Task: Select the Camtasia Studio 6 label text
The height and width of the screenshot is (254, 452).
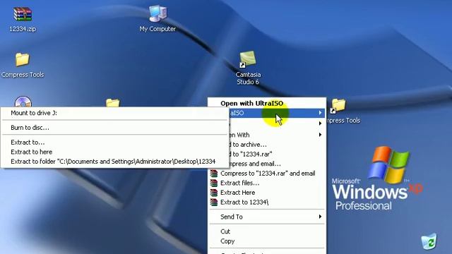Action: click(248, 78)
